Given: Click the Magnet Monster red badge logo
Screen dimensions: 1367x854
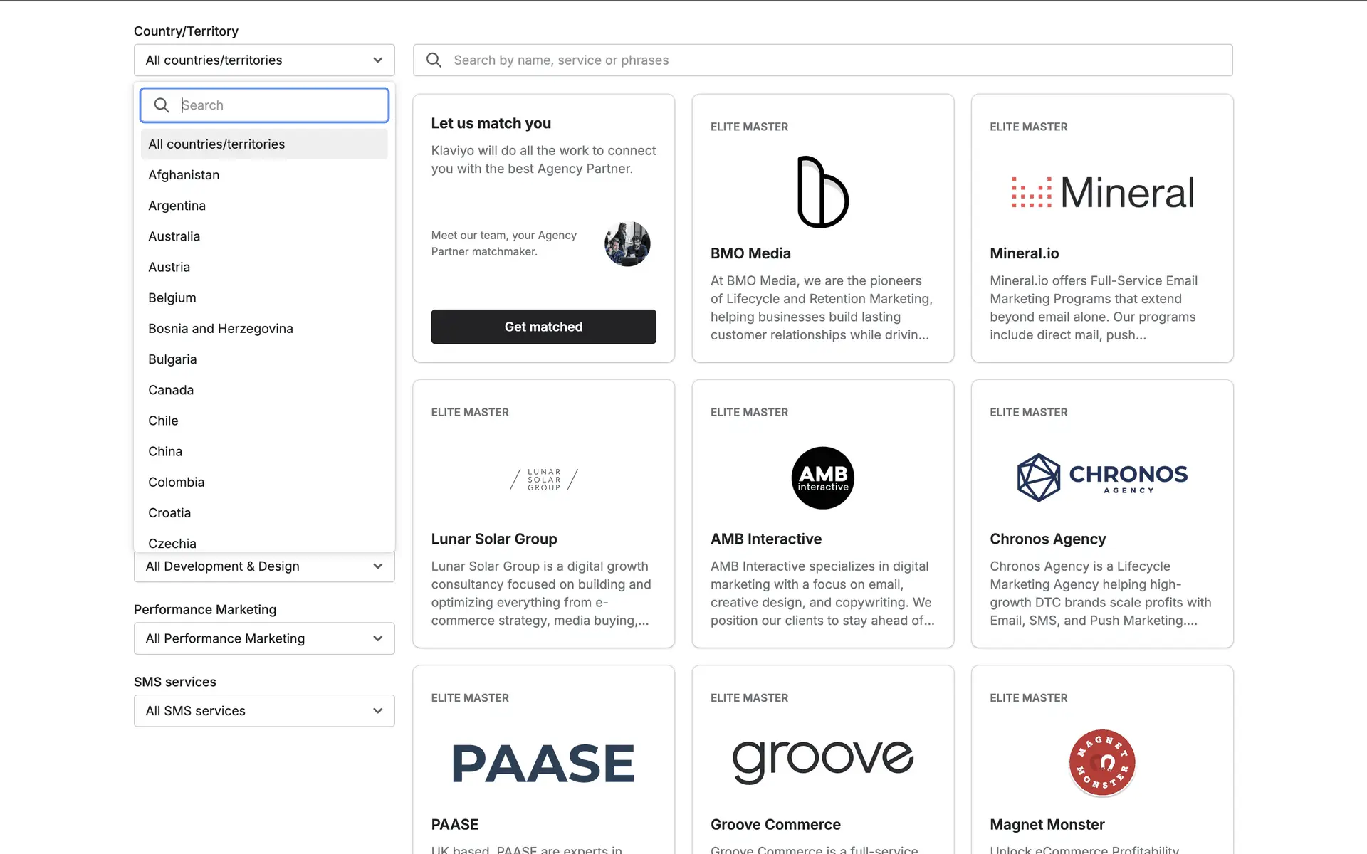Looking at the screenshot, I should click(x=1101, y=762).
